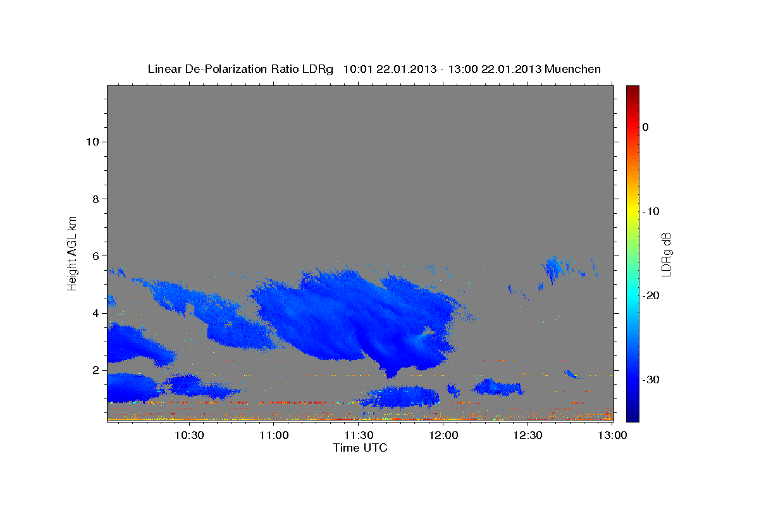Click the plot title 'Linear De-Polarization Ratio LDRg'
759x506 pixels.
[240, 69]
